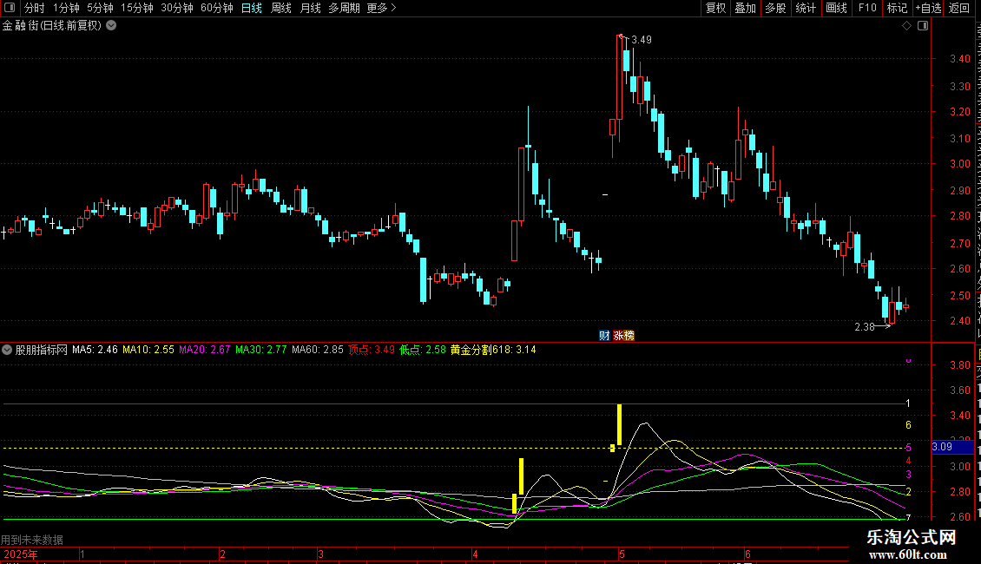Screen dimensions: 981x564
Task: Select the 周线 weekly chart tab
Action: click(281, 8)
